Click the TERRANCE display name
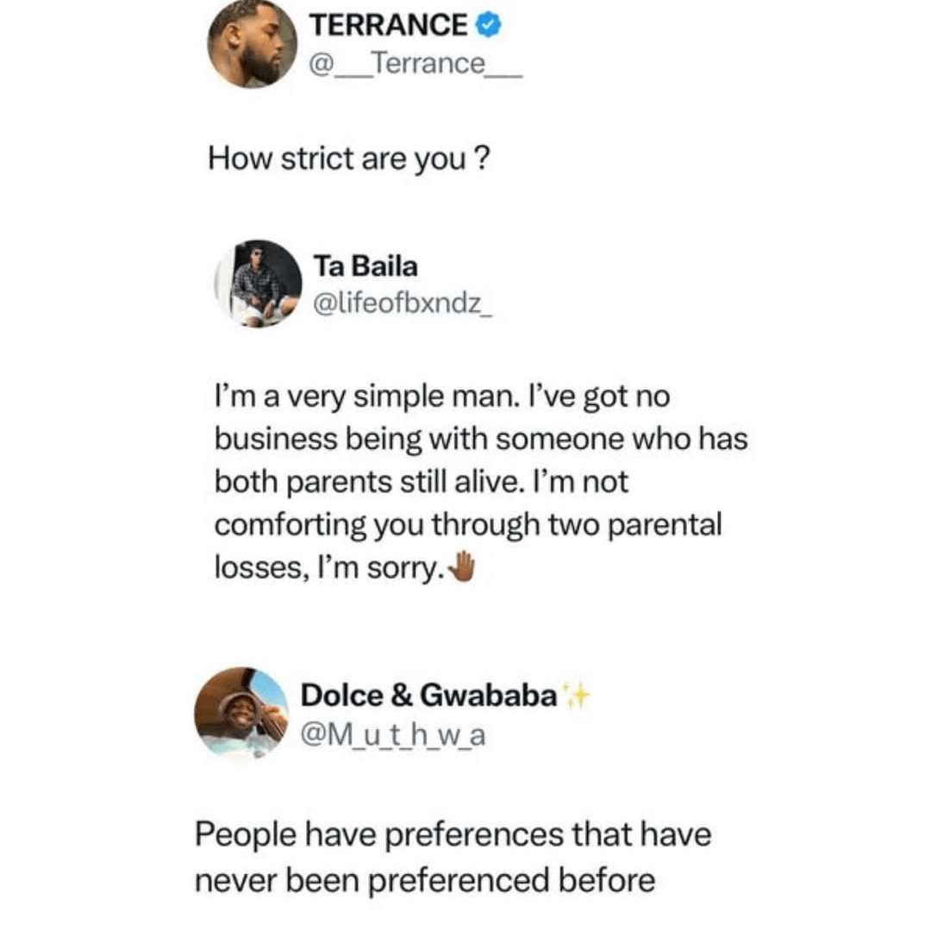The image size is (931, 931). 388,26
